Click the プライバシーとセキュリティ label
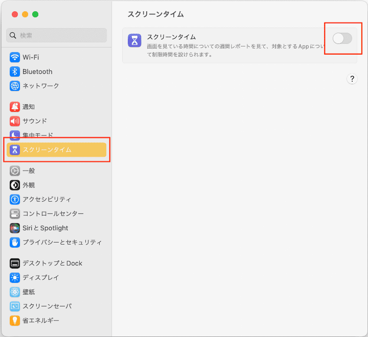This screenshot has height=337, width=368. [62, 242]
